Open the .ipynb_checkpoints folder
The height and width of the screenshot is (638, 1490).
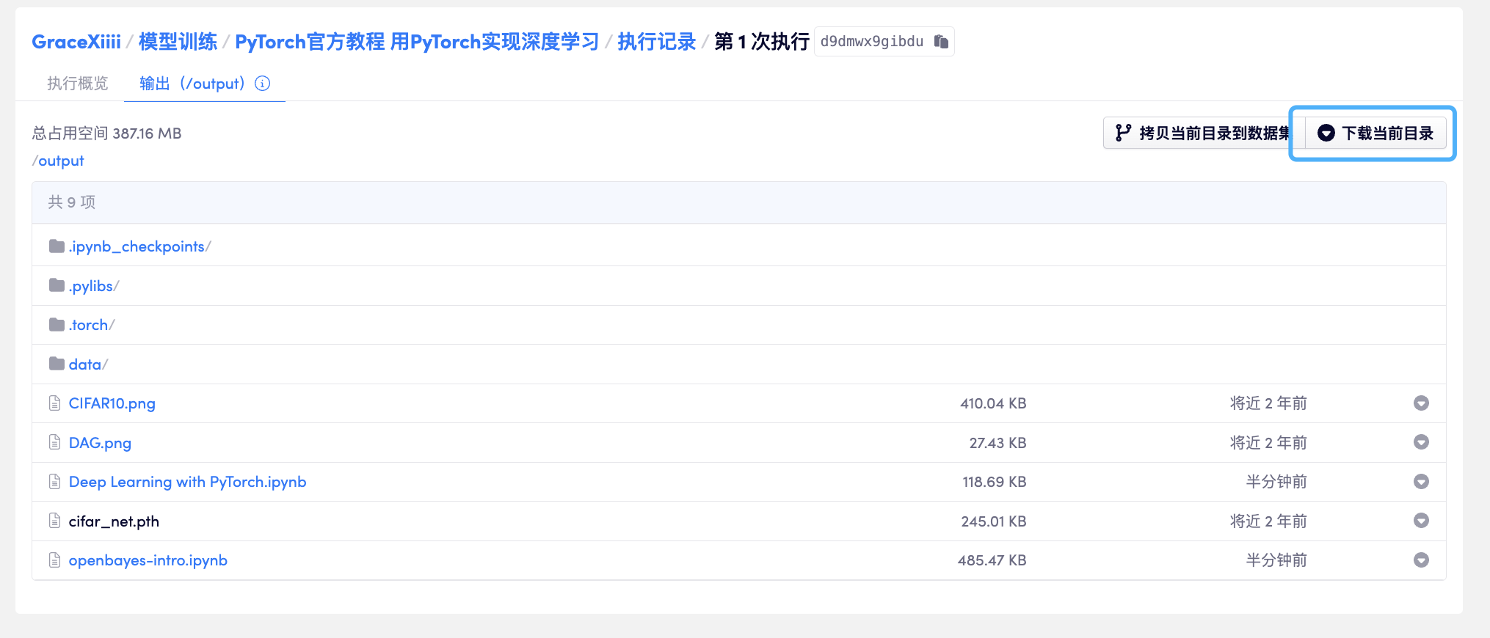137,246
